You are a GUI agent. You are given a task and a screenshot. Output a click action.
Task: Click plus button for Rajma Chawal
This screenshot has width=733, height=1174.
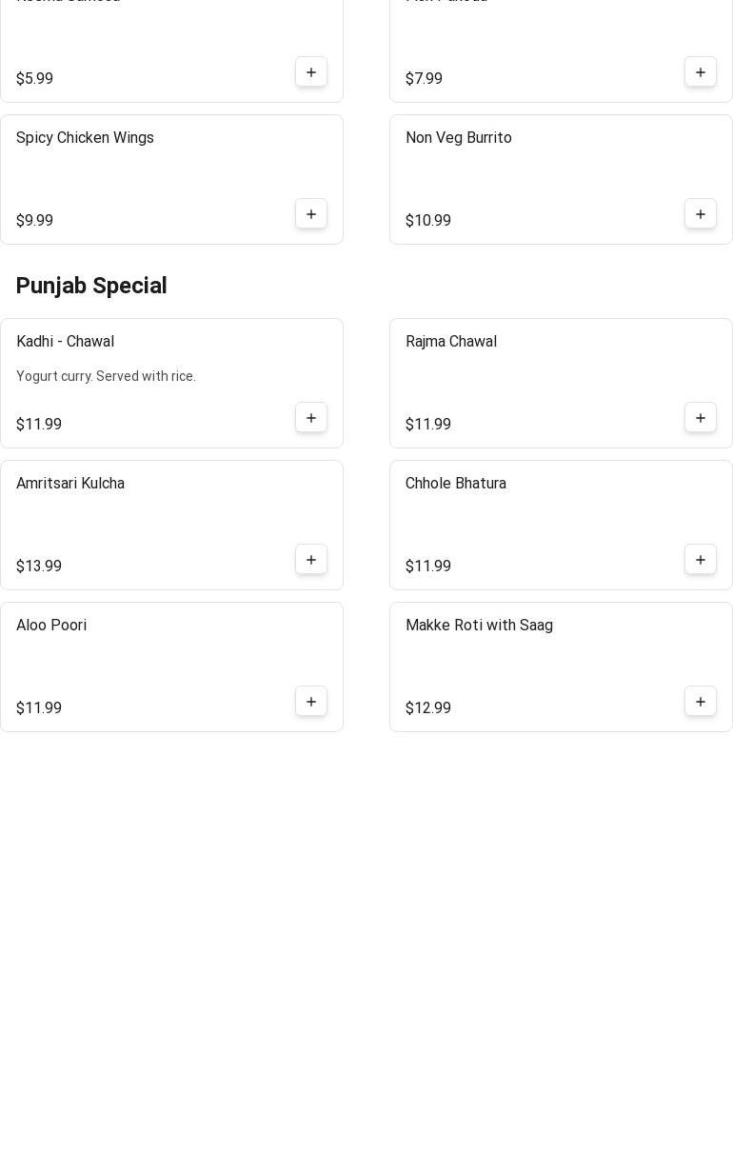click(x=701, y=418)
